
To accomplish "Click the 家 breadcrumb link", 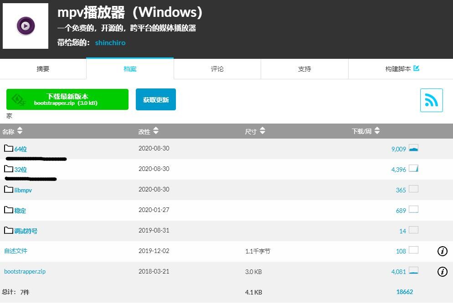I will point(9,116).
